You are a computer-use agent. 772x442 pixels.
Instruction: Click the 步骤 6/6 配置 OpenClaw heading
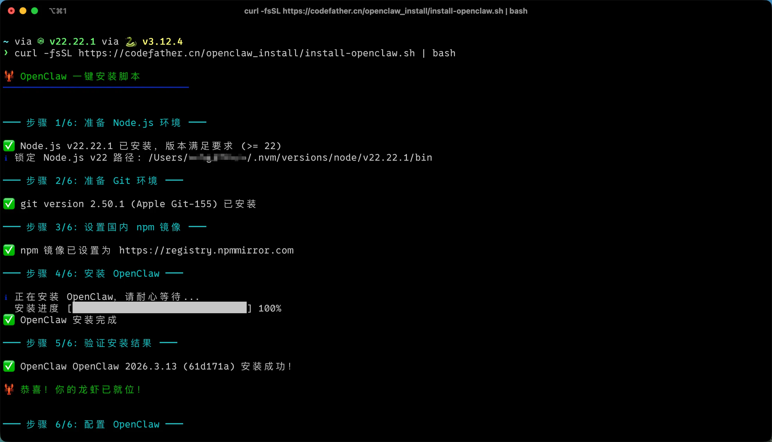(x=93, y=424)
